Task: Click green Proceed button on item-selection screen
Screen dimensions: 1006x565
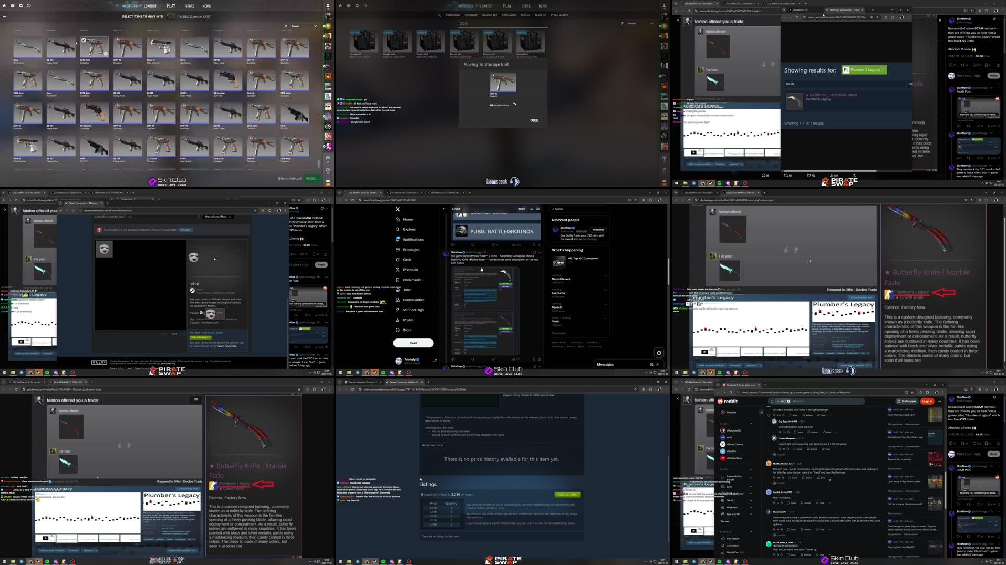Action: point(312,178)
